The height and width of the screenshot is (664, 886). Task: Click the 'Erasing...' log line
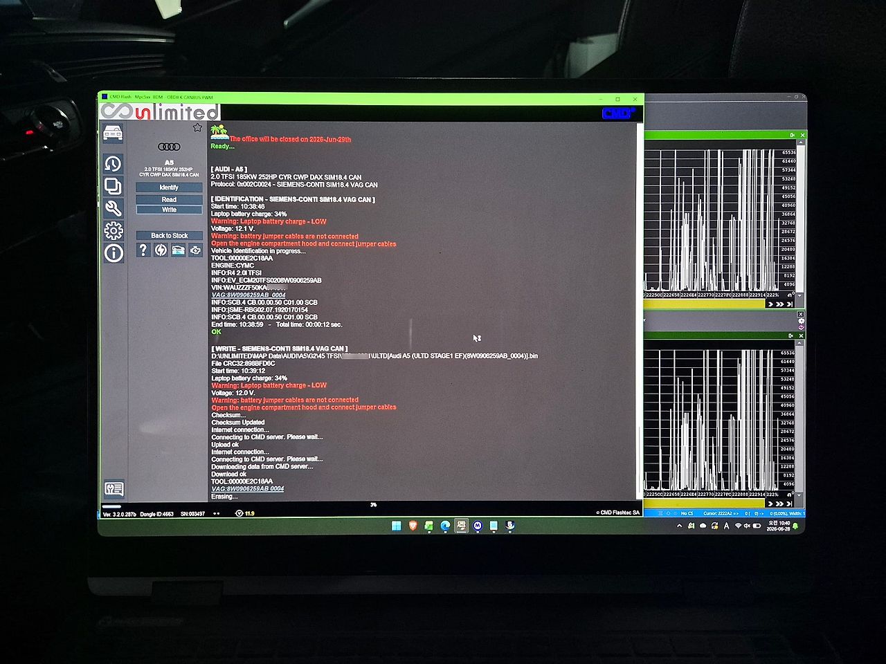point(224,497)
